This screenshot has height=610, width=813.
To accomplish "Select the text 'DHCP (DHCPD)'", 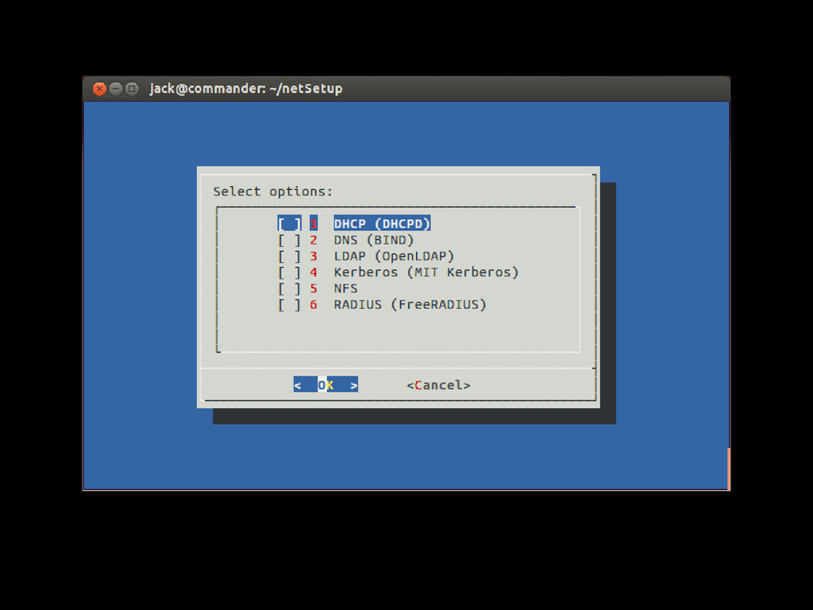I will pos(382,223).
